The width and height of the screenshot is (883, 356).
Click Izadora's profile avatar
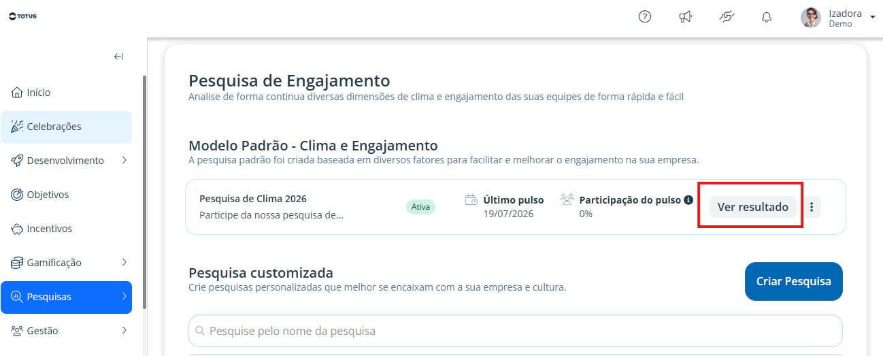[810, 18]
